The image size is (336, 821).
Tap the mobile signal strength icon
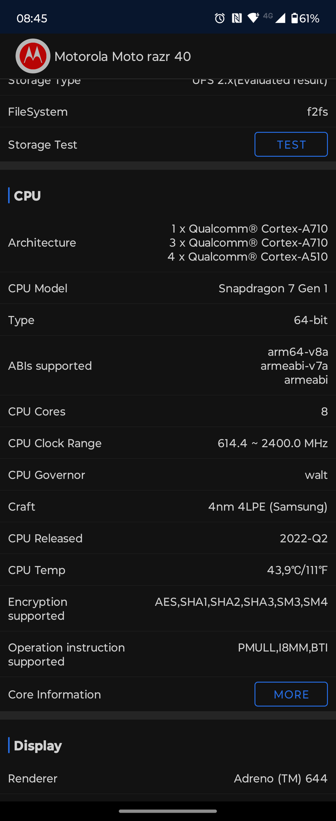coord(280,18)
